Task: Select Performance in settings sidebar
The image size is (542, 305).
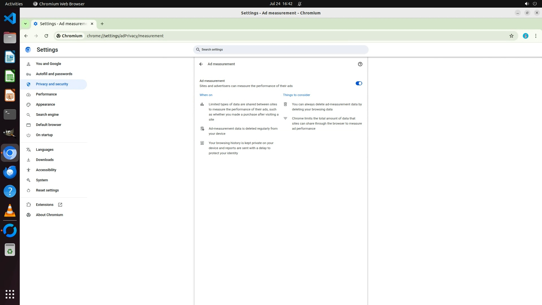Action: [x=46, y=94]
